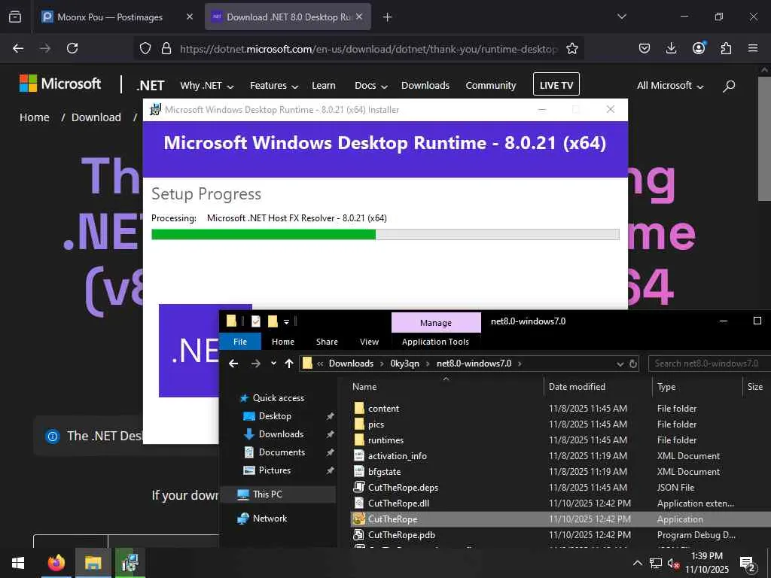The image size is (771, 578).
Task: Click new folder icon in Explorer title bar
Action: click(x=273, y=321)
